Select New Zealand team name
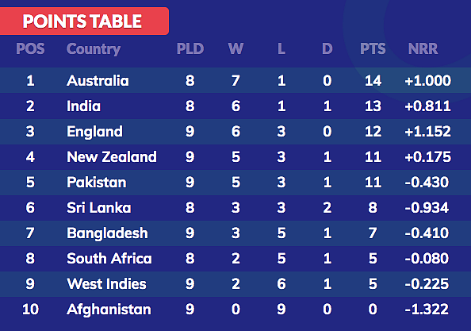Image resolution: width=471 pixels, height=331 pixels. click(x=112, y=157)
